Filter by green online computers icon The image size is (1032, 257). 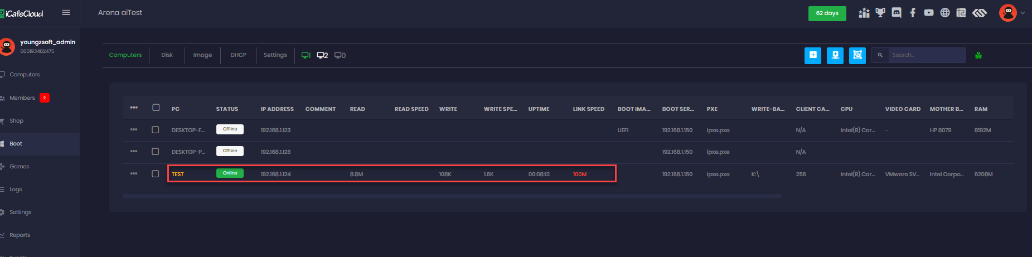click(x=306, y=55)
